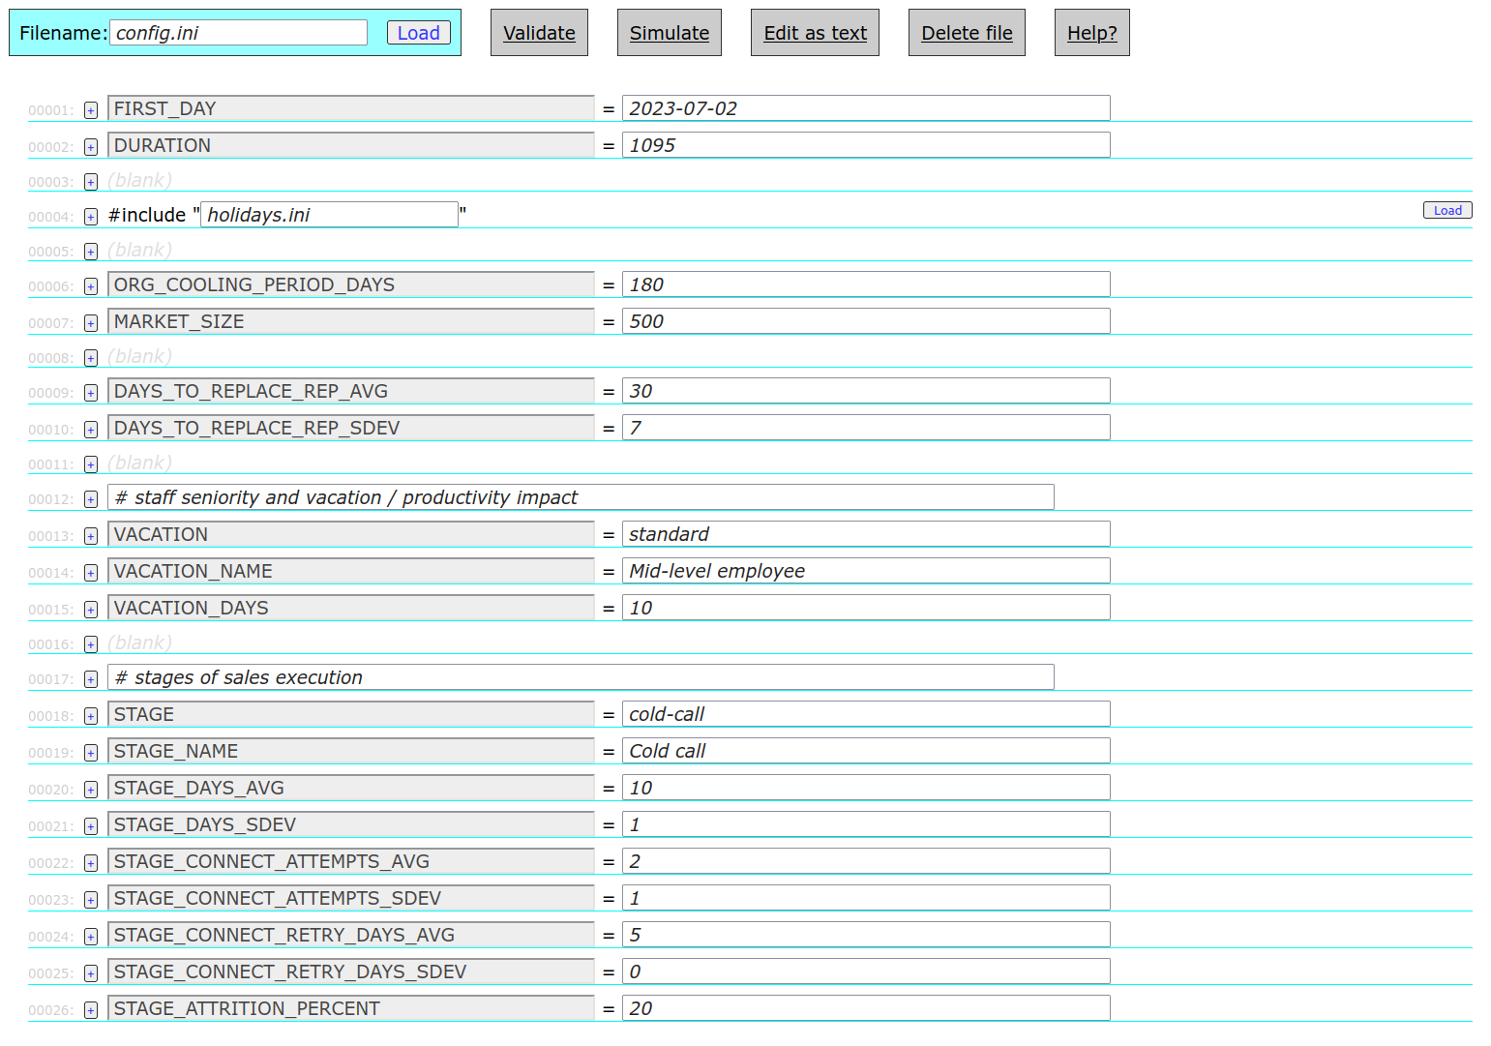The width and height of the screenshot is (1491, 1046).
Task: Click the STAGE_ATTRITION_PERCENT value 20 field
Action: [866, 1008]
